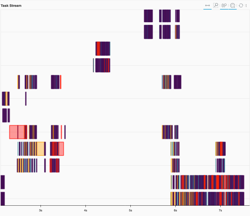Select the first purple block in the top row
Viewport: 250px width, 216px height.
point(148,16)
